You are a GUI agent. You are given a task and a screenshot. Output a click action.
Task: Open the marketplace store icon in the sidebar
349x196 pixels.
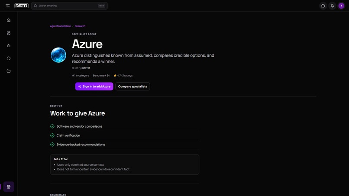pyautogui.click(x=9, y=186)
